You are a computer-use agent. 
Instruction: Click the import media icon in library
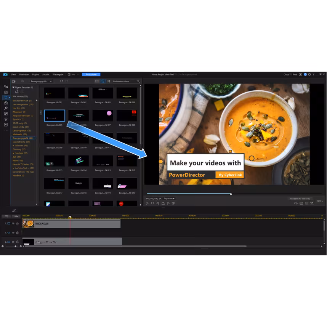(x=14, y=81)
